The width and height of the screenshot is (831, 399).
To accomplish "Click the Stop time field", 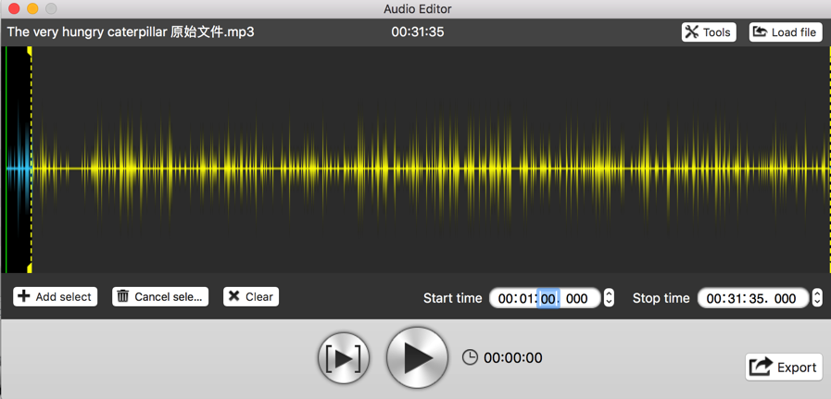I will coord(753,298).
